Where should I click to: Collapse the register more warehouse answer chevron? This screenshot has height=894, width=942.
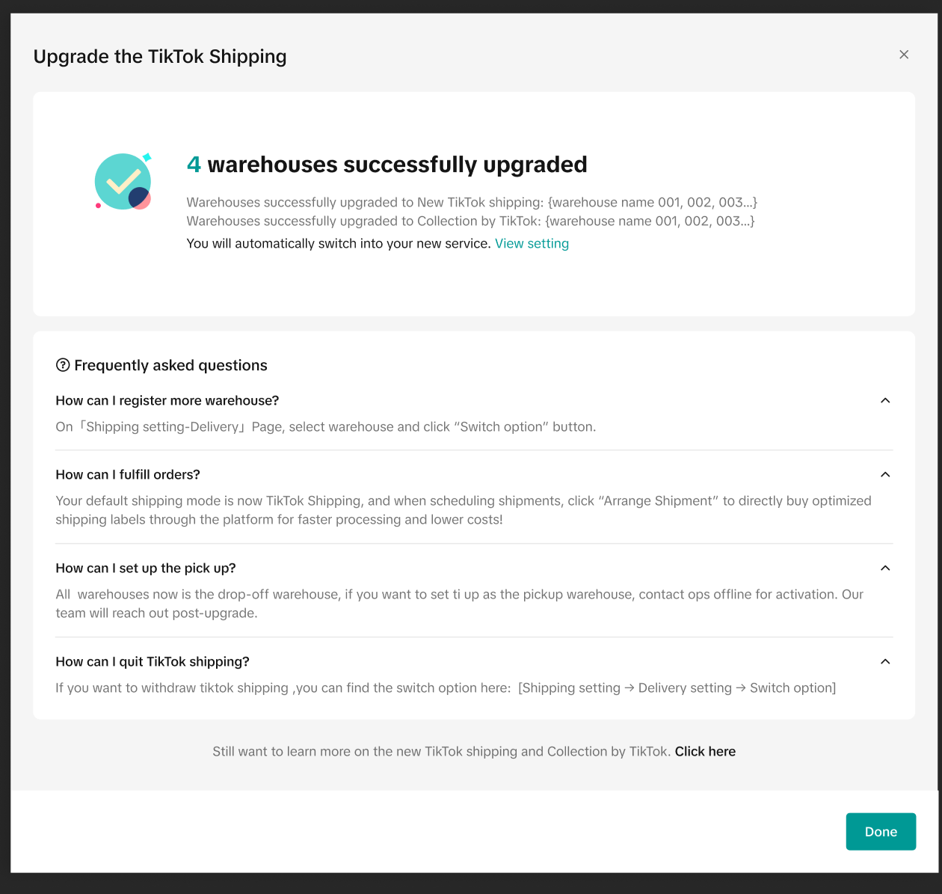(x=885, y=400)
